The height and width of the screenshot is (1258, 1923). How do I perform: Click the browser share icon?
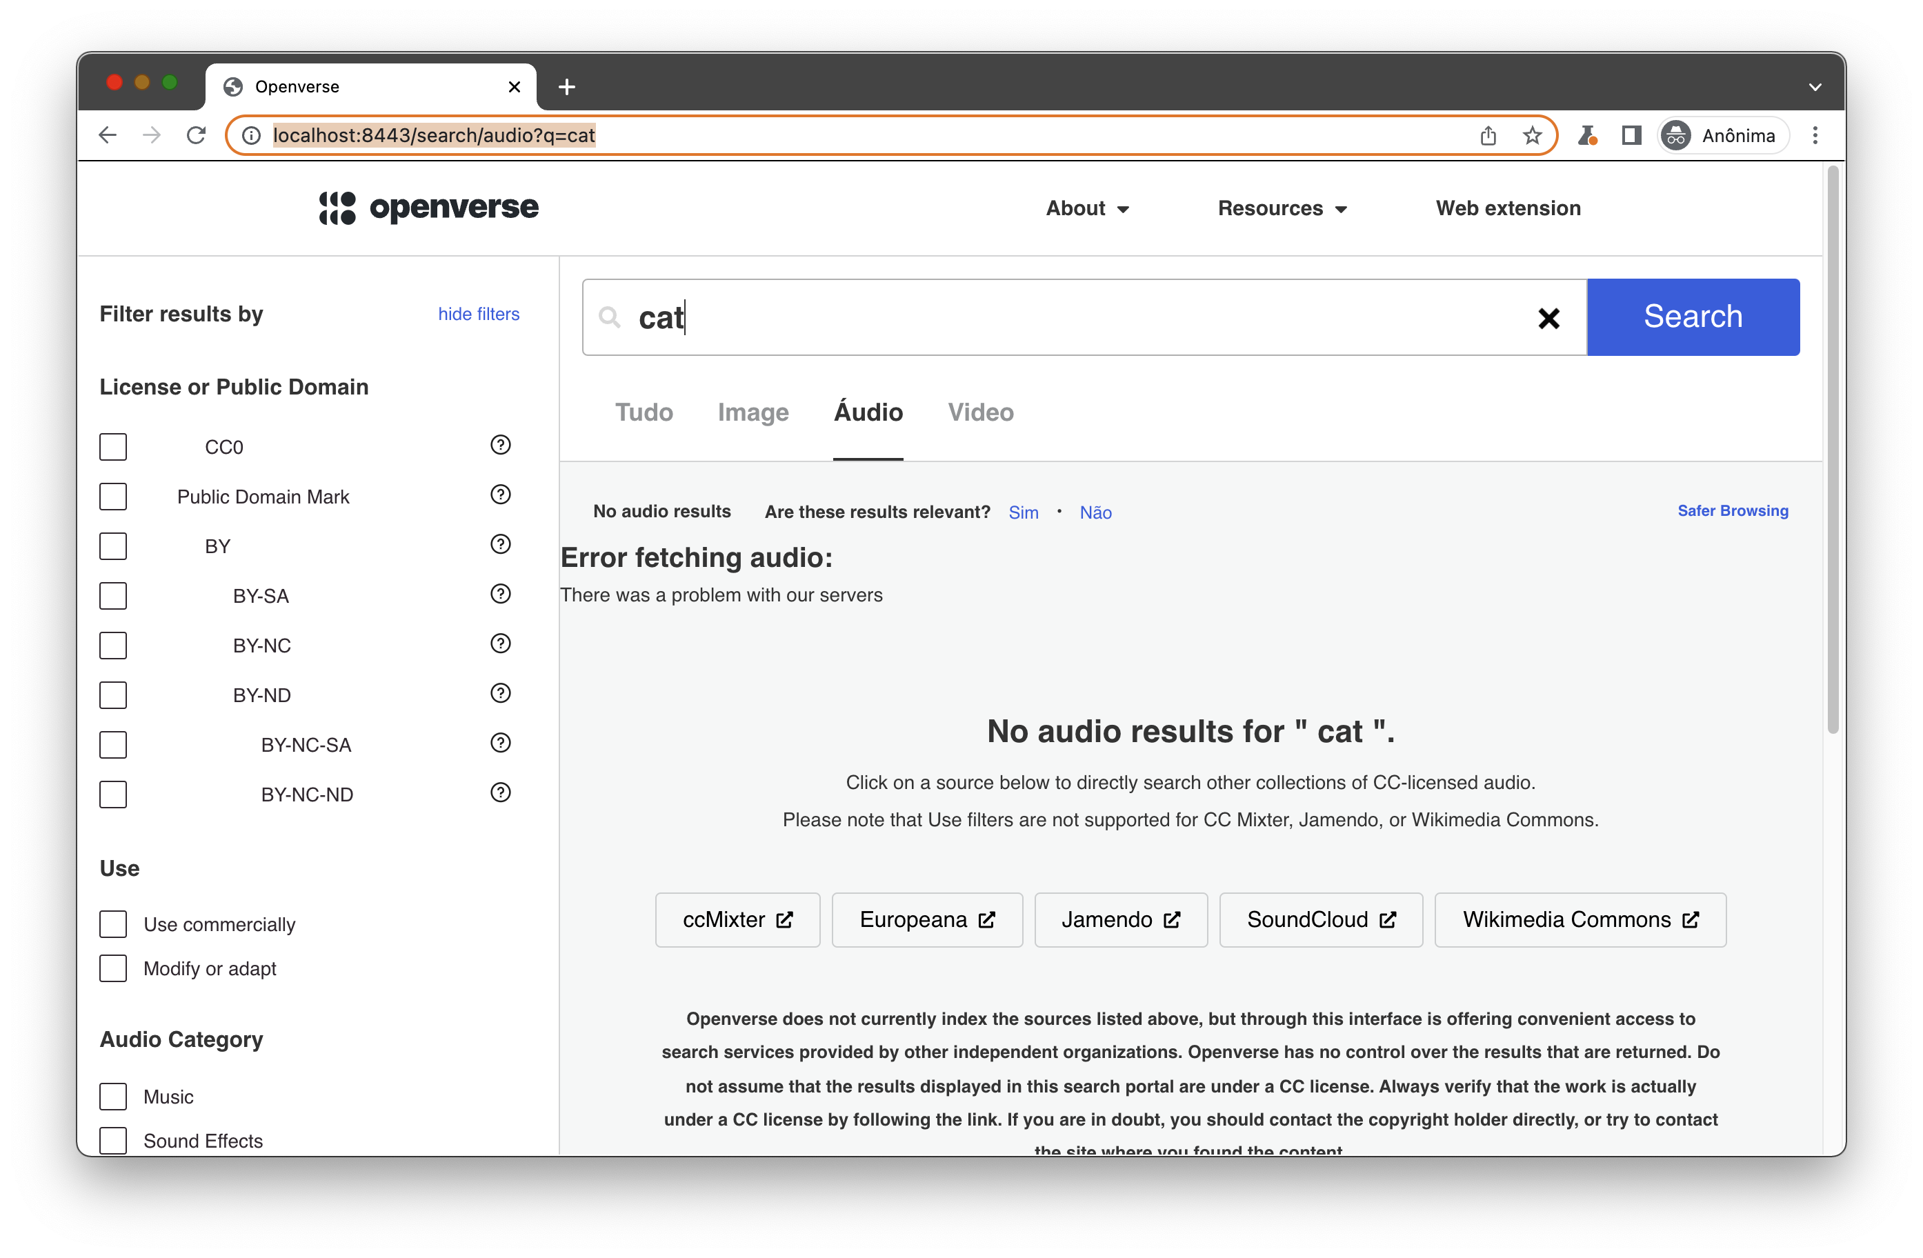(x=1488, y=135)
